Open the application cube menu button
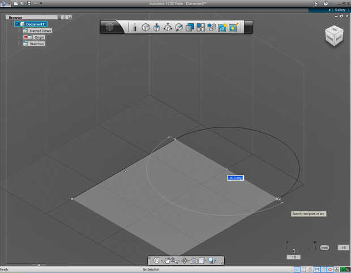351x273 pixels. click(x=110, y=27)
